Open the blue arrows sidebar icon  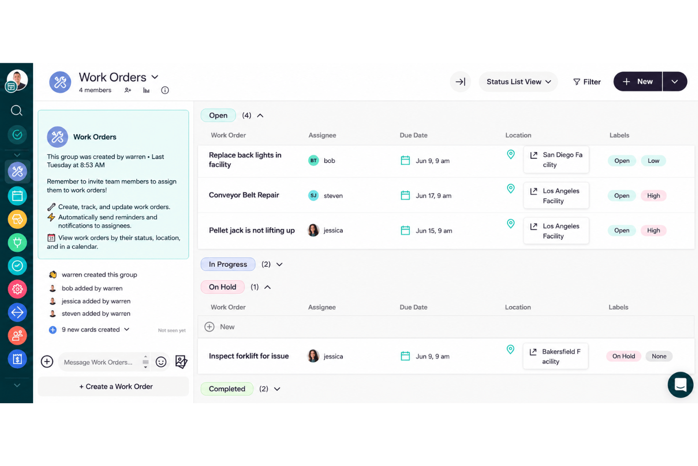pyautogui.click(x=17, y=312)
